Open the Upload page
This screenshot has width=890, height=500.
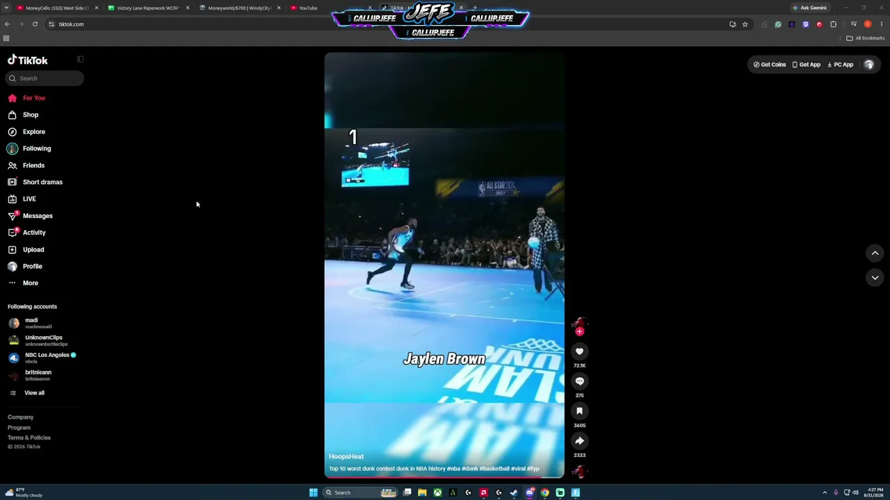(26, 249)
